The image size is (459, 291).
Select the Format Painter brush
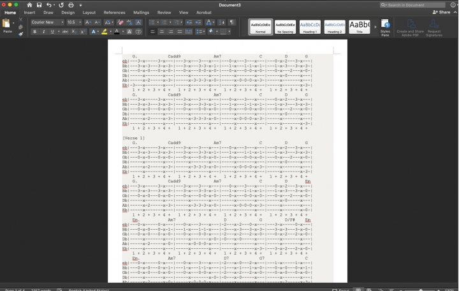pyautogui.click(x=20, y=34)
